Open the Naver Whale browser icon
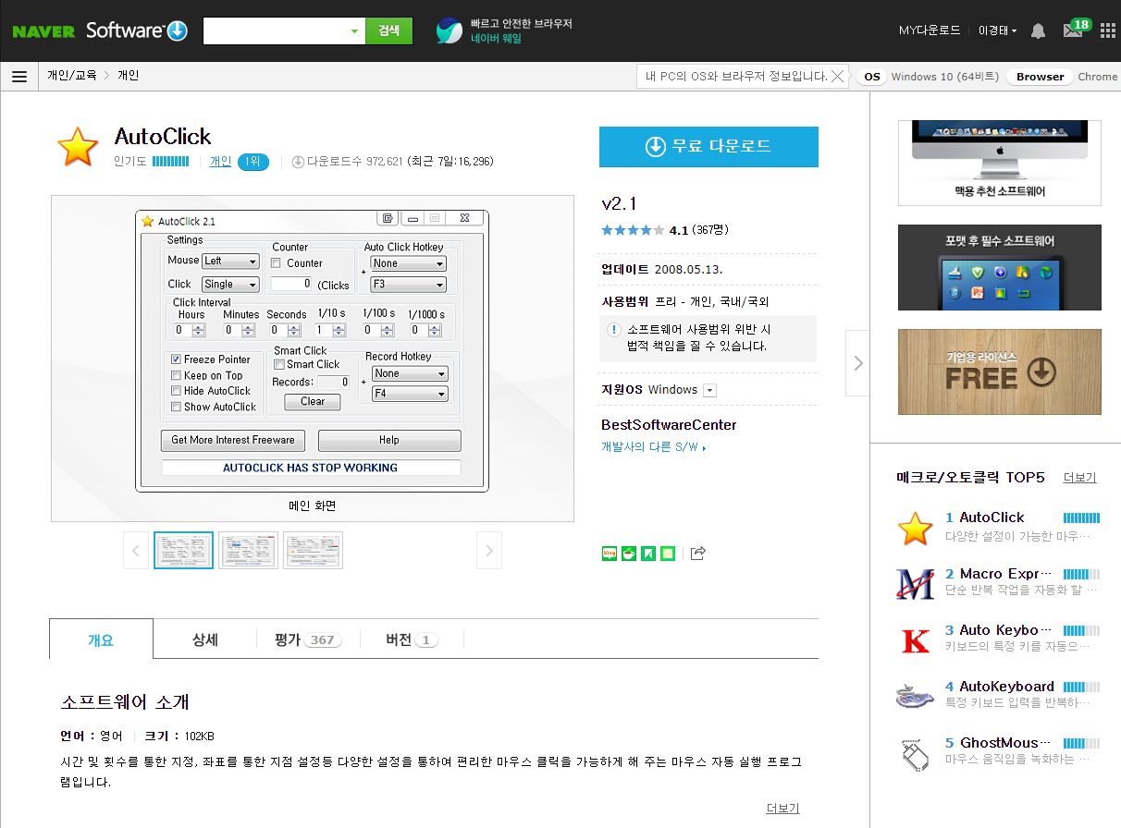The height and width of the screenshot is (828, 1121). (450, 30)
